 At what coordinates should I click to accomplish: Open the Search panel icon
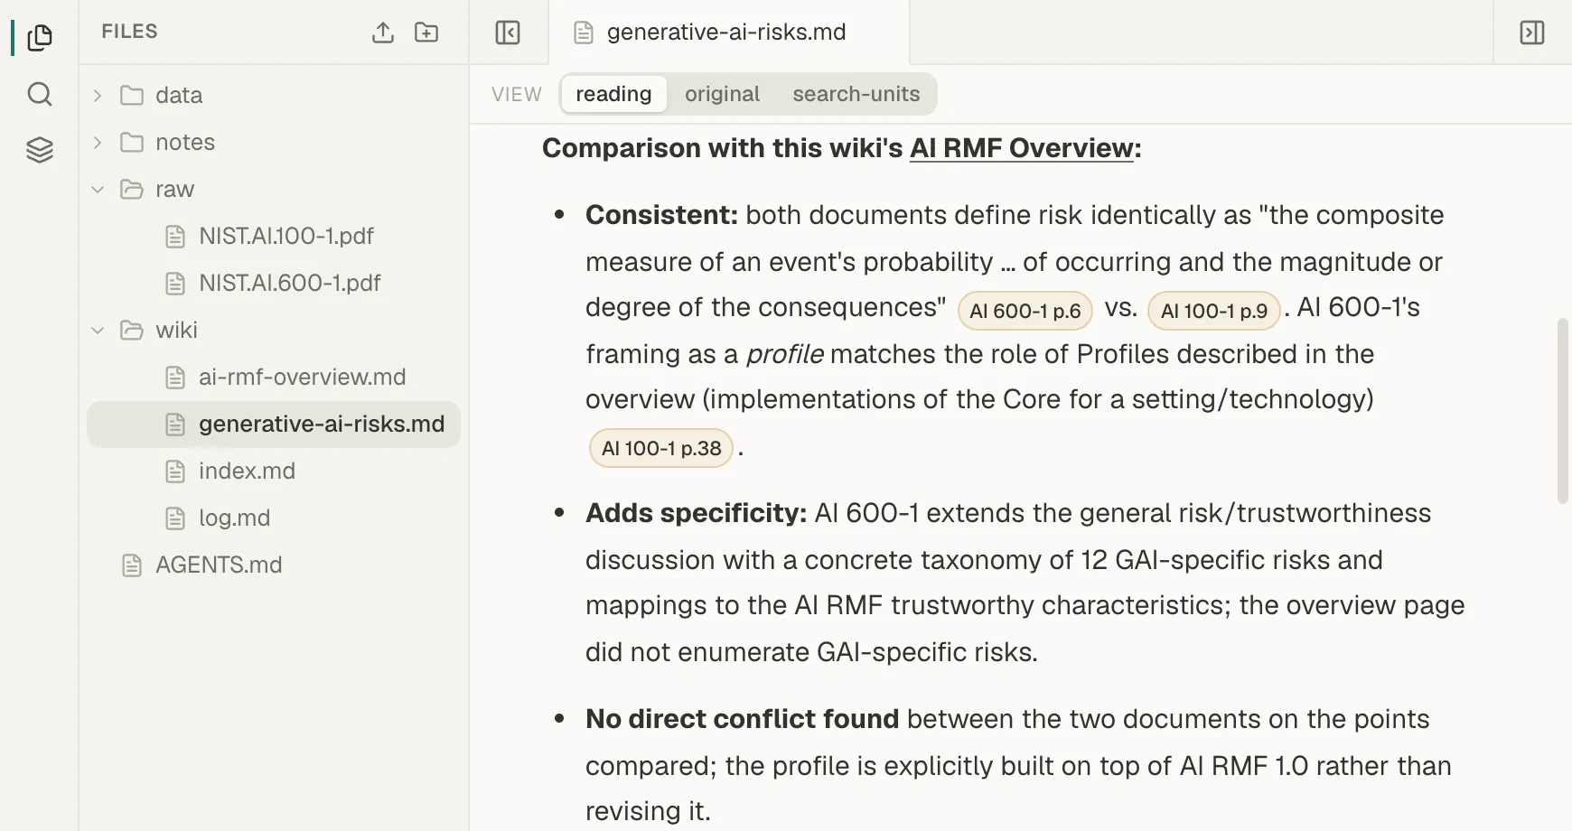40,94
